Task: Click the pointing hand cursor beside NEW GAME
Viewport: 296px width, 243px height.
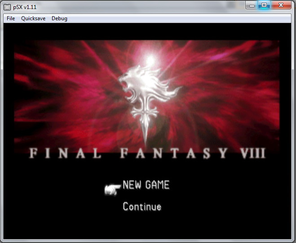Action: point(112,189)
